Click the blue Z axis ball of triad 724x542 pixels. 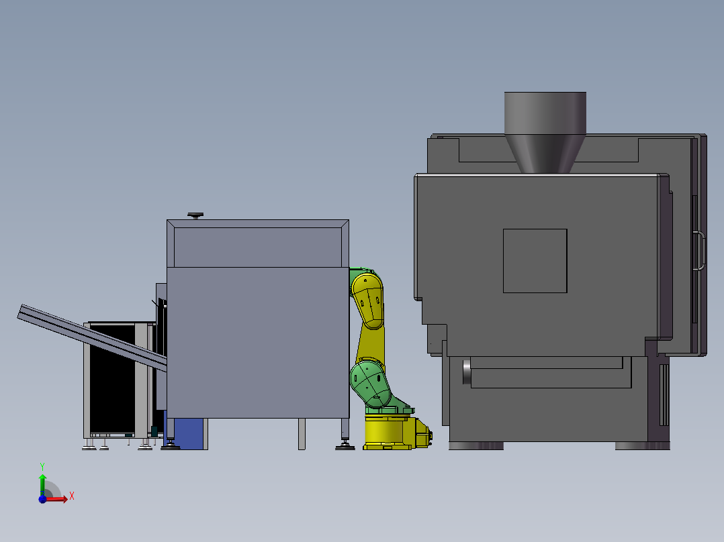42,499
